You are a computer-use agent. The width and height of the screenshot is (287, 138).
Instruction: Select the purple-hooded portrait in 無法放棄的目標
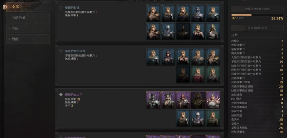[x=168, y=57]
